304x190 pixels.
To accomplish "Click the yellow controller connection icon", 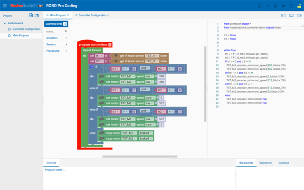I will [299, 6].
